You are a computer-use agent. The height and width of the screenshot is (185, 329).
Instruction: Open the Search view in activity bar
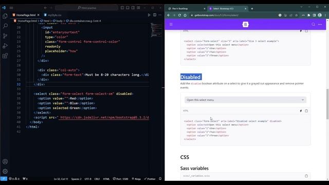click(5, 26)
